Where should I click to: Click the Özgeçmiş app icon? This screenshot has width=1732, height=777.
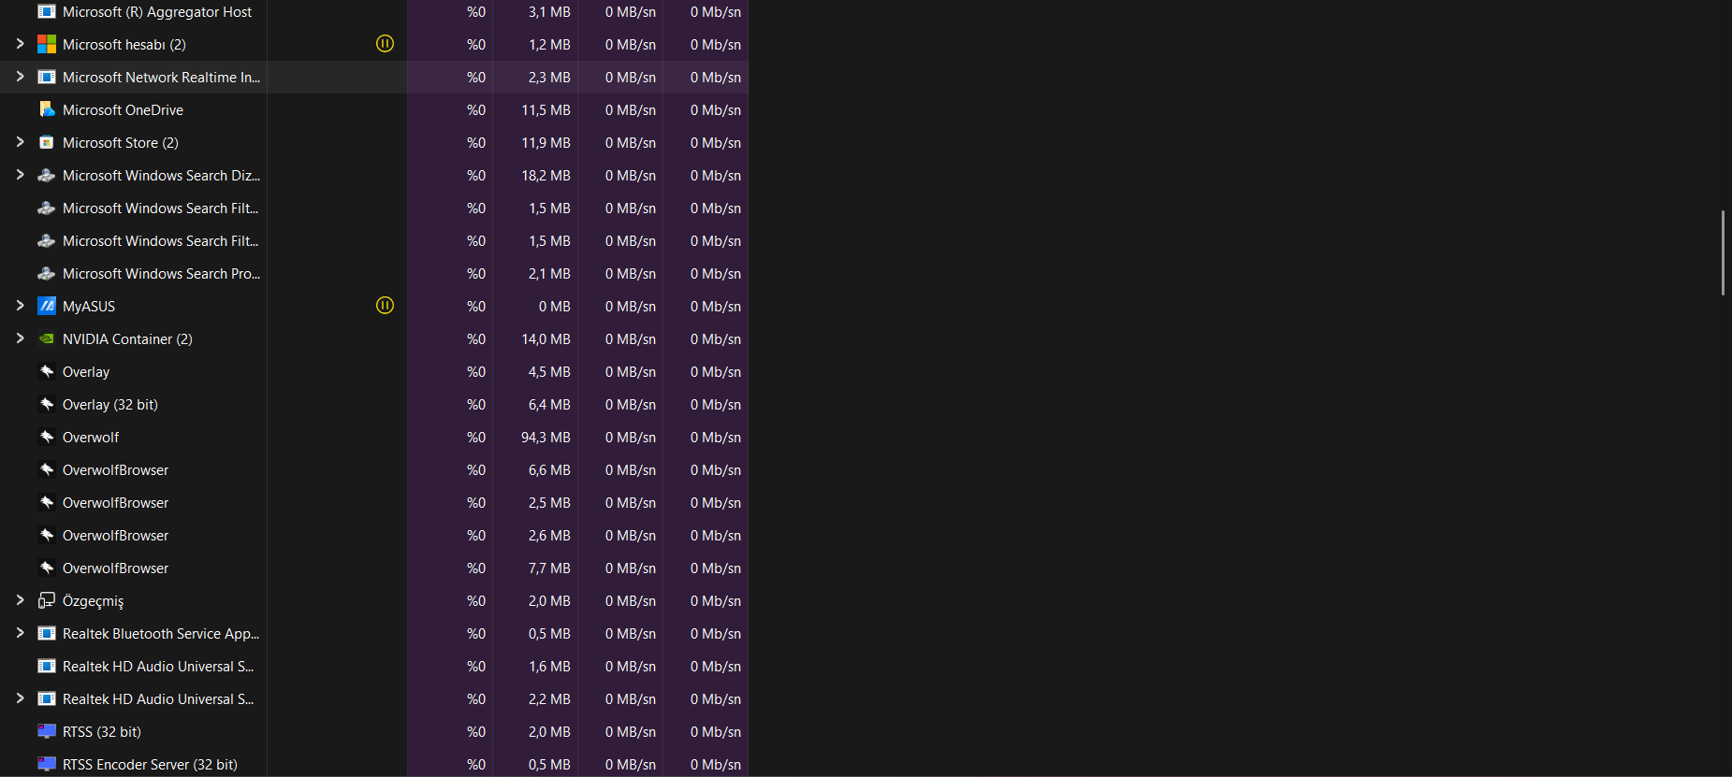click(47, 601)
